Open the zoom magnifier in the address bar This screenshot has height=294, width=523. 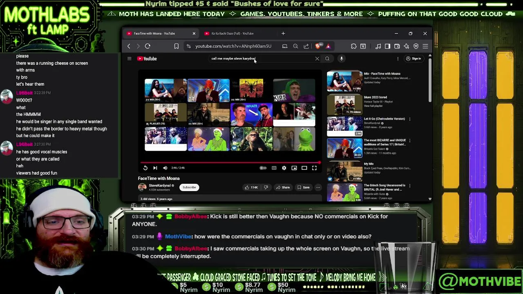pyautogui.click(x=295, y=46)
